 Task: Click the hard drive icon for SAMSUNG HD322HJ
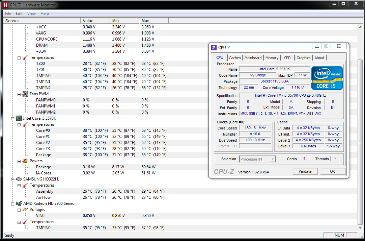[19, 179]
